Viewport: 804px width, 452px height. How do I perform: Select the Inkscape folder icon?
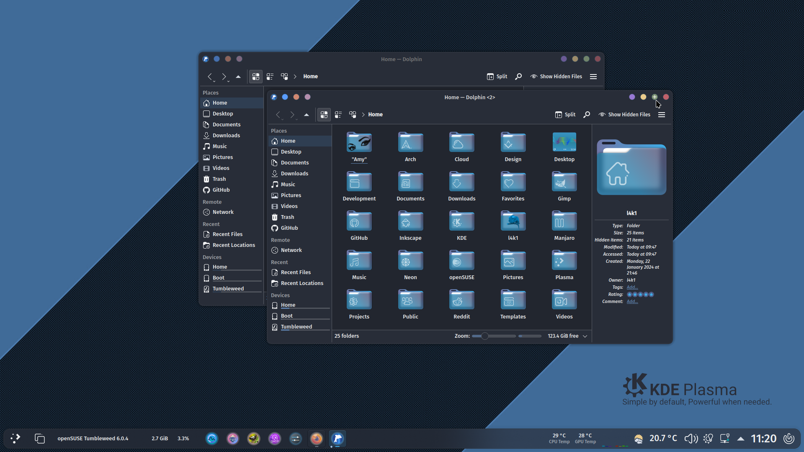(410, 221)
